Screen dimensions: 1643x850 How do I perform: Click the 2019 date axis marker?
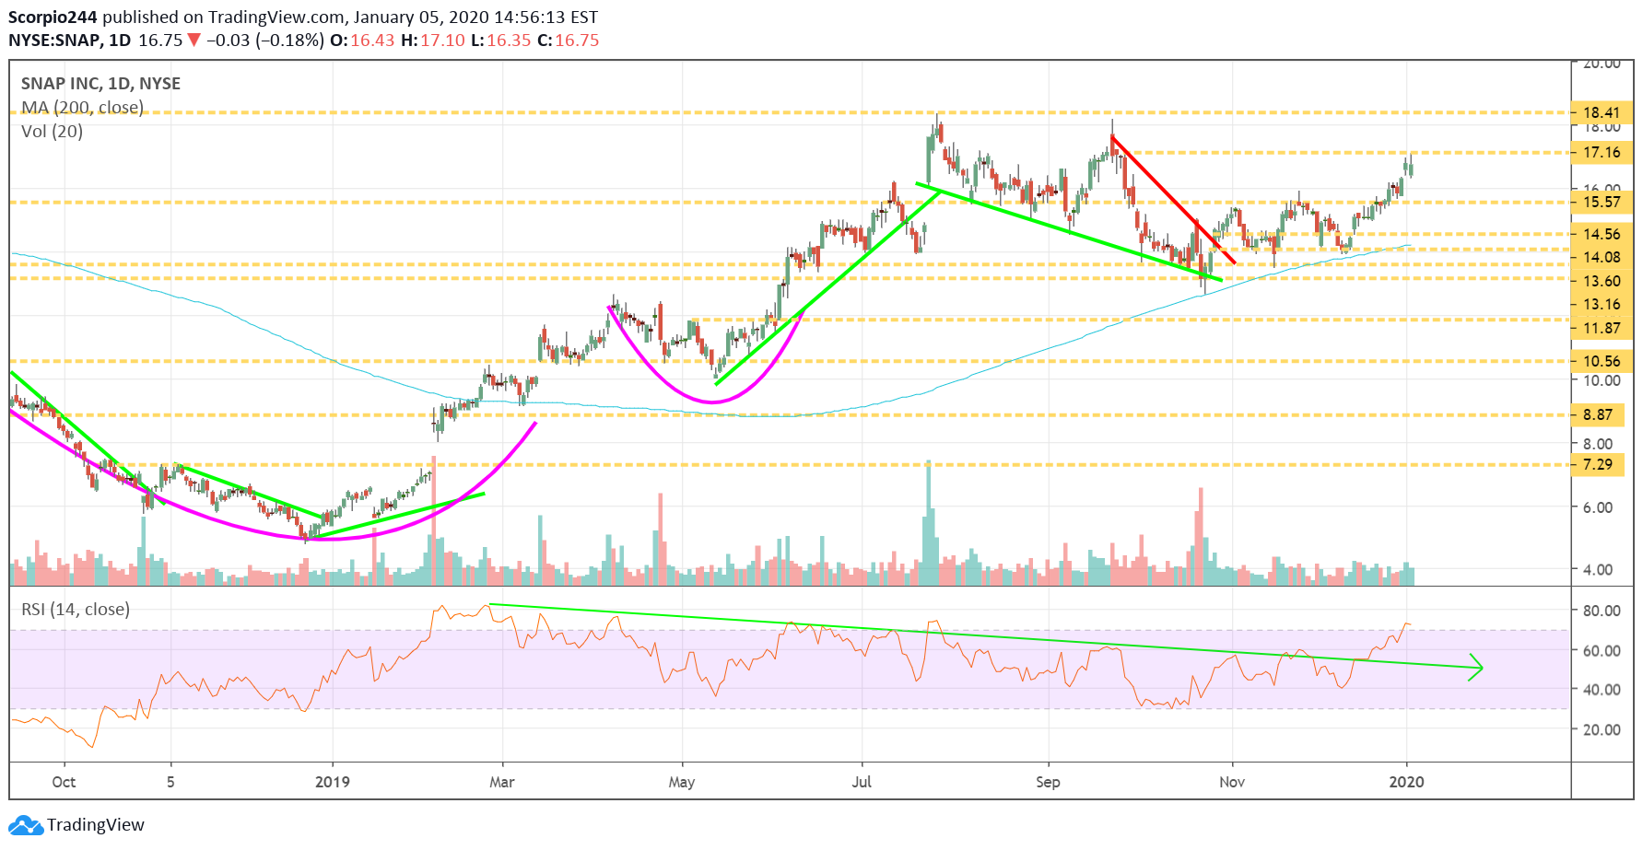click(x=333, y=782)
